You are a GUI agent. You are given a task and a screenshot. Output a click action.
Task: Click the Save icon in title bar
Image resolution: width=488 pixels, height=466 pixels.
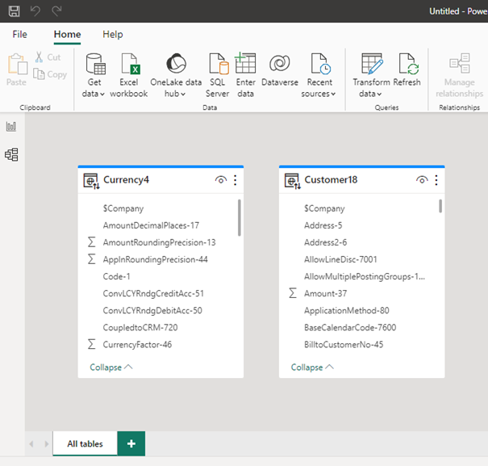pyautogui.click(x=14, y=11)
